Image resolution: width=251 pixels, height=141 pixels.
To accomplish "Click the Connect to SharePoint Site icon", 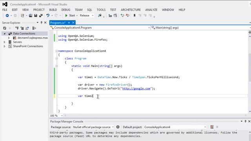I will click(27, 28).
